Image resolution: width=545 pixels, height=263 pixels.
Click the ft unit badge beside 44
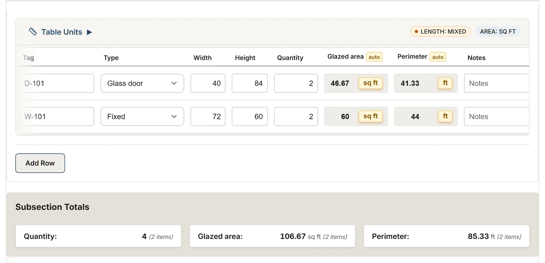[445, 116]
